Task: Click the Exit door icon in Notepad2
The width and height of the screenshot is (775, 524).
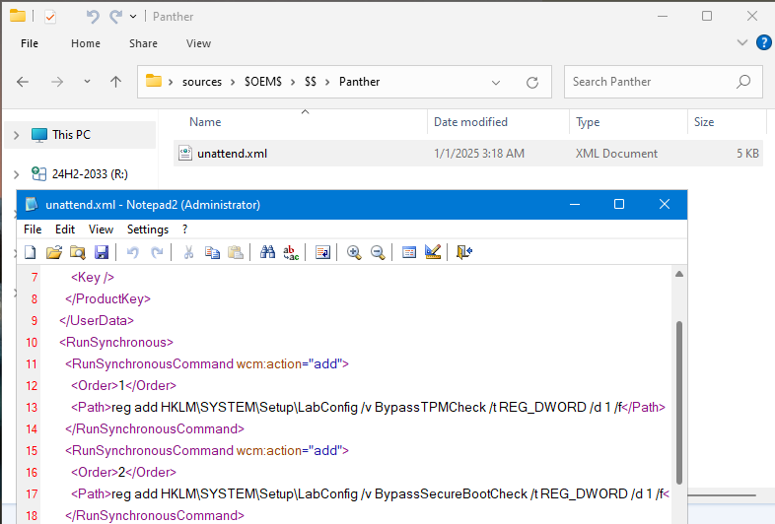Action: [464, 252]
